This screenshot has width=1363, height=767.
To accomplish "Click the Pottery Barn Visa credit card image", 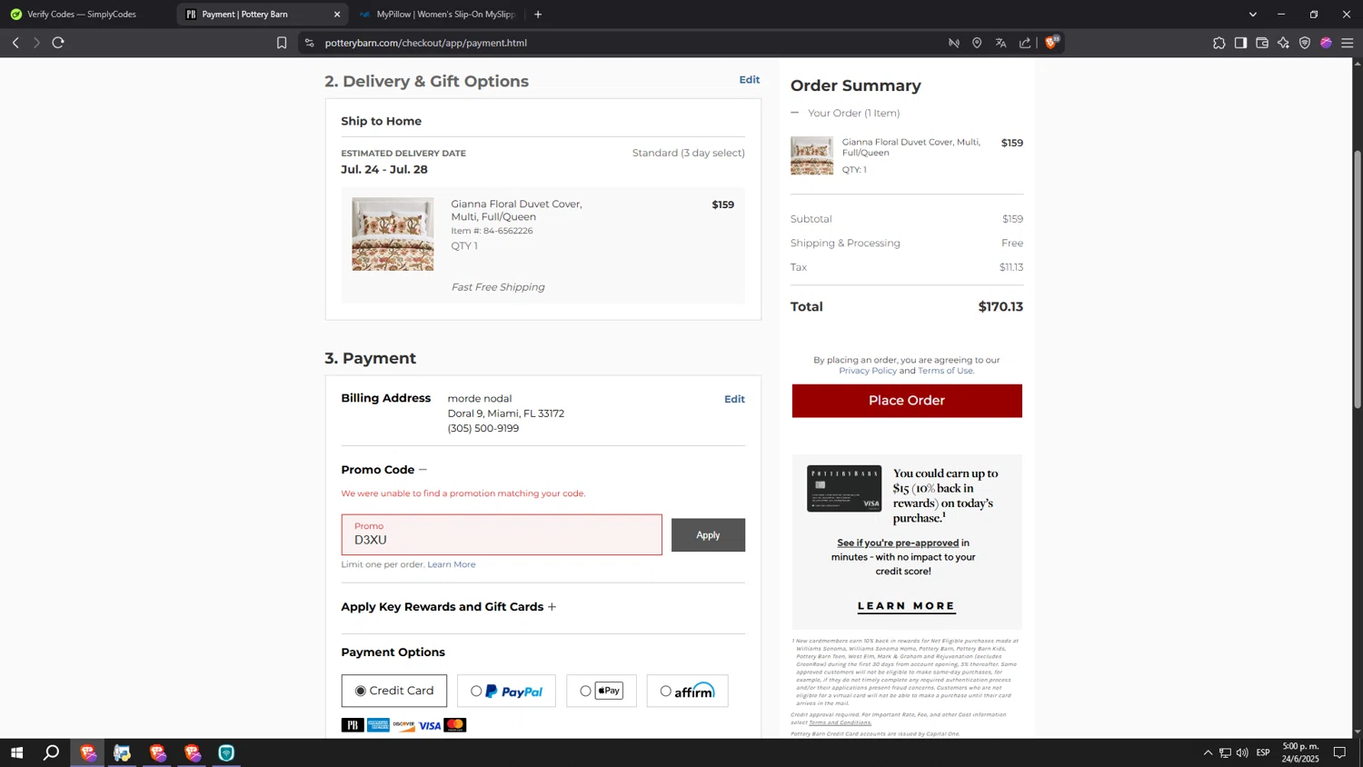I will [x=844, y=488].
